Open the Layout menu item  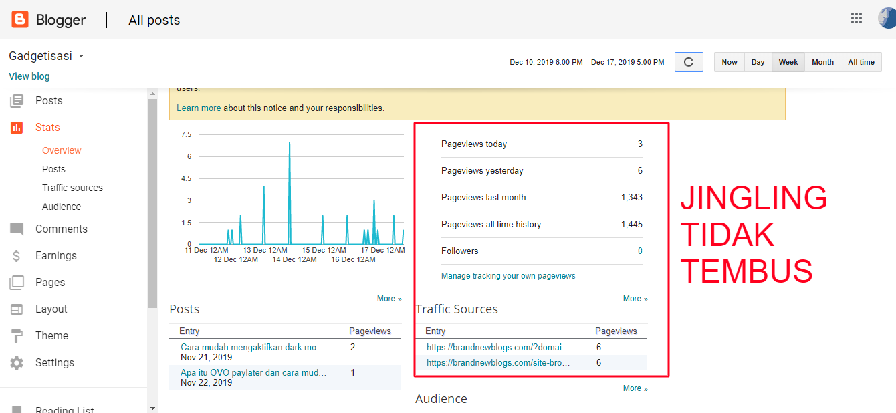(x=51, y=309)
